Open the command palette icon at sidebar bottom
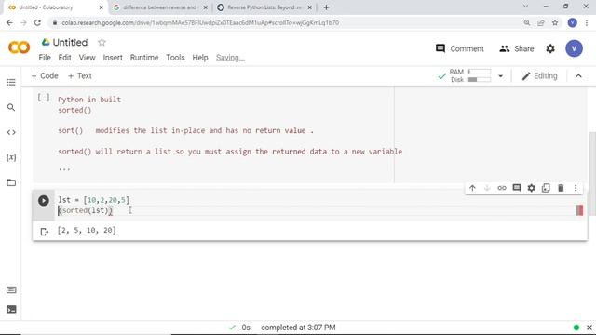The image size is (596, 335). (x=11, y=290)
